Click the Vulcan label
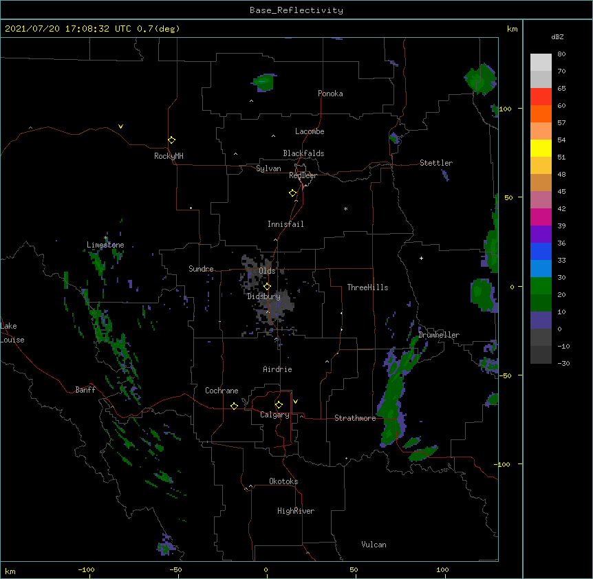This screenshot has height=579, width=593. tap(374, 545)
